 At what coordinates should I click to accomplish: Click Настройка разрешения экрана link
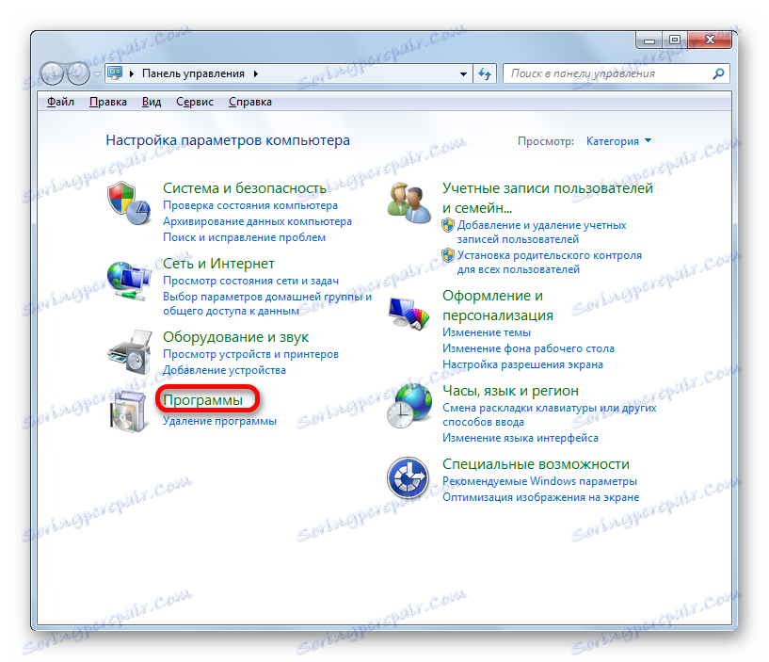tap(522, 364)
